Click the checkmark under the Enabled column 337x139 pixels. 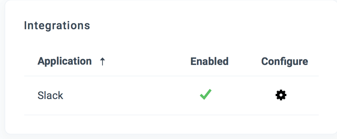click(x=206, y=95)
